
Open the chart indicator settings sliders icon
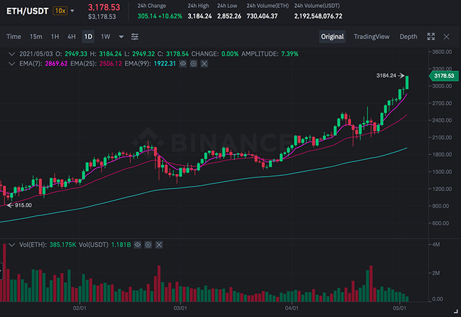(x=135, y=36)
